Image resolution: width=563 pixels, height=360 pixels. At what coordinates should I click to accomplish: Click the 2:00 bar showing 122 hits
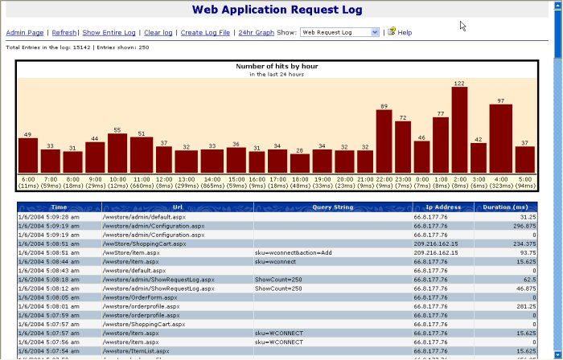point(459,129)
